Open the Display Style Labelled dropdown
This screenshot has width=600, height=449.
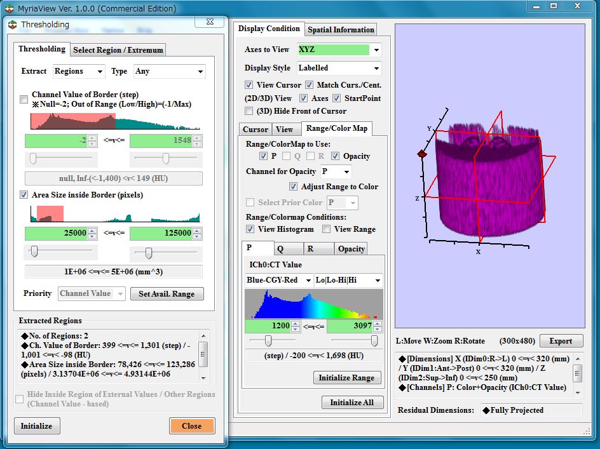pyautogui.click(x=376, y=68)
